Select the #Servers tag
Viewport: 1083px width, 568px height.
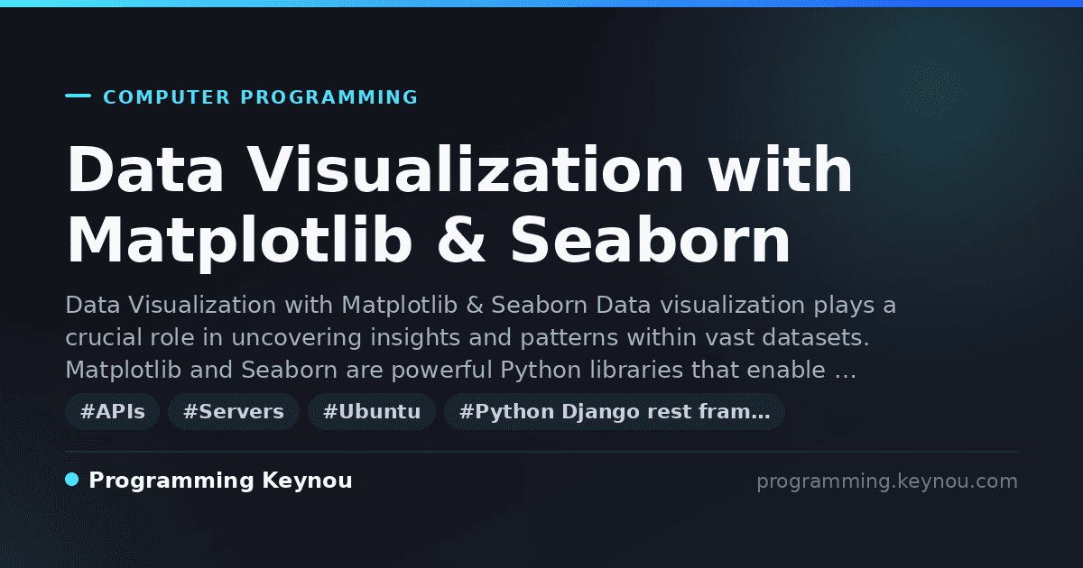pyautogui.click(x=234, y=412)
